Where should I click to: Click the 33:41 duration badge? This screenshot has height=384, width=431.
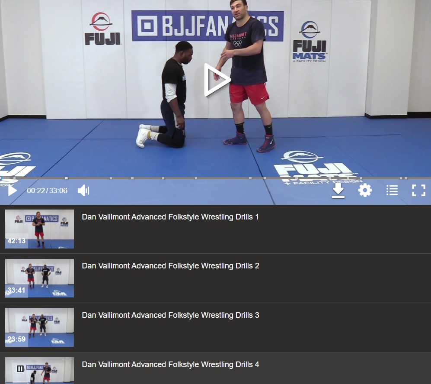(16, 290)
